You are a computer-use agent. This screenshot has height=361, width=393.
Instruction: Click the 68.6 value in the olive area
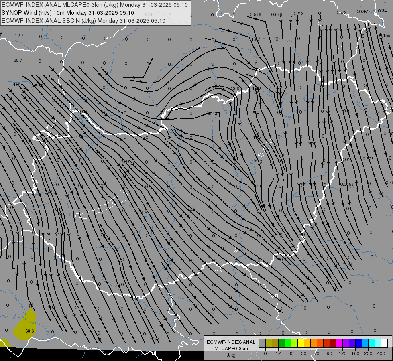click(30, 331)
